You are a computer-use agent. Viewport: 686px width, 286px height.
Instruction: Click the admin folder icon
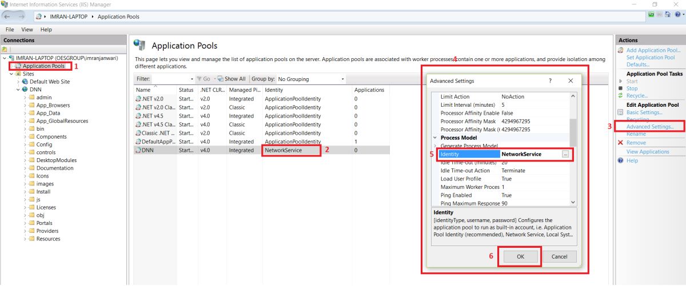tap(31, 98)
